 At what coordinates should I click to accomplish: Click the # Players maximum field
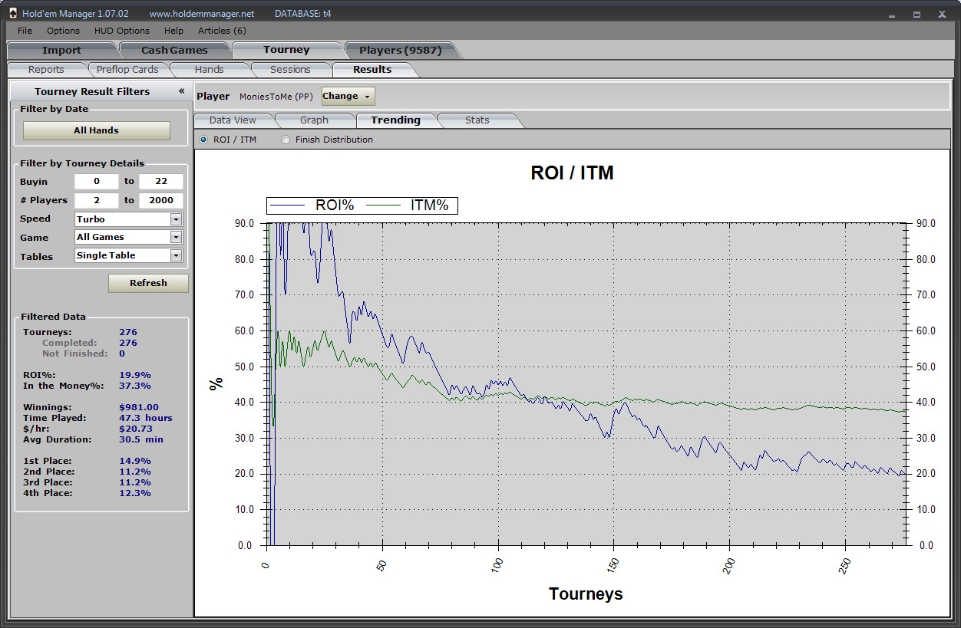click(x=160, y=200)
